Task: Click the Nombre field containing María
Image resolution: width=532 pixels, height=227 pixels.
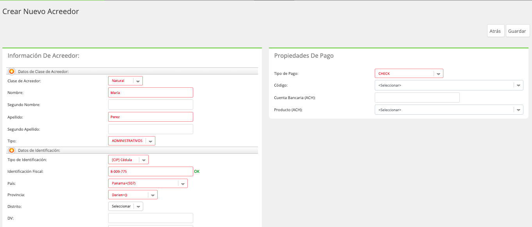Action: pyautogui.click(x=151, y=92)
